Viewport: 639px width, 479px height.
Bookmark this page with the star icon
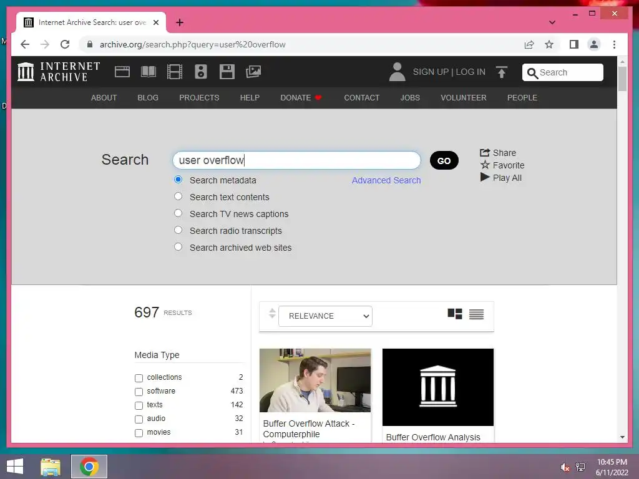pyautogui.click(x=549, y=44)
